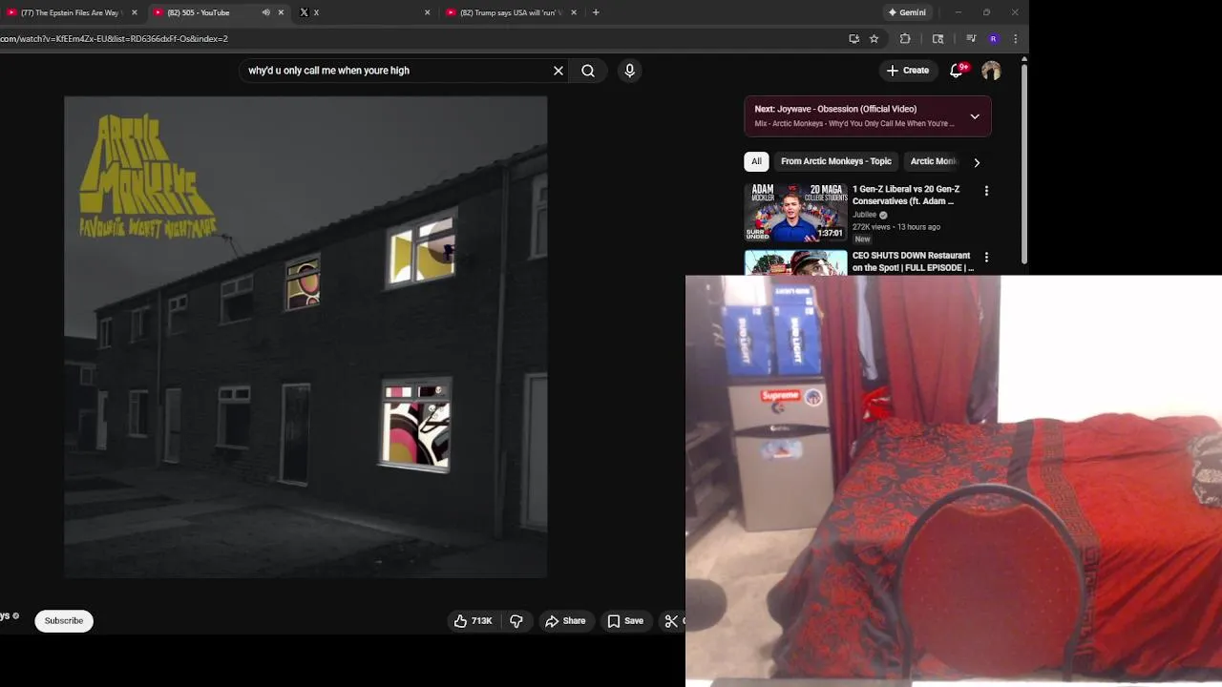This screenshot has height=687, width=1222.
Task: Subscribe to the Arctic Monkeys channel
Action: click(64, 621)
